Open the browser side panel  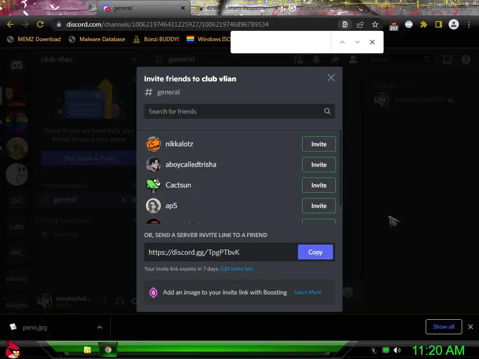[x=439, y=24]
